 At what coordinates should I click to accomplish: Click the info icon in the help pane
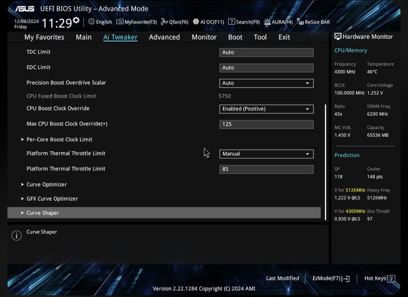tap(17, 235)
